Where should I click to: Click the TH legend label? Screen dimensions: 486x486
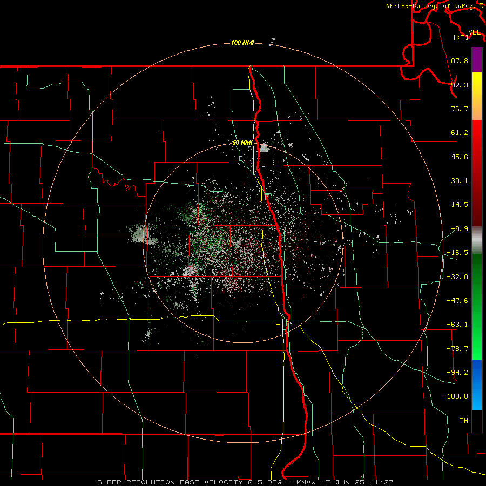[464, 420]
